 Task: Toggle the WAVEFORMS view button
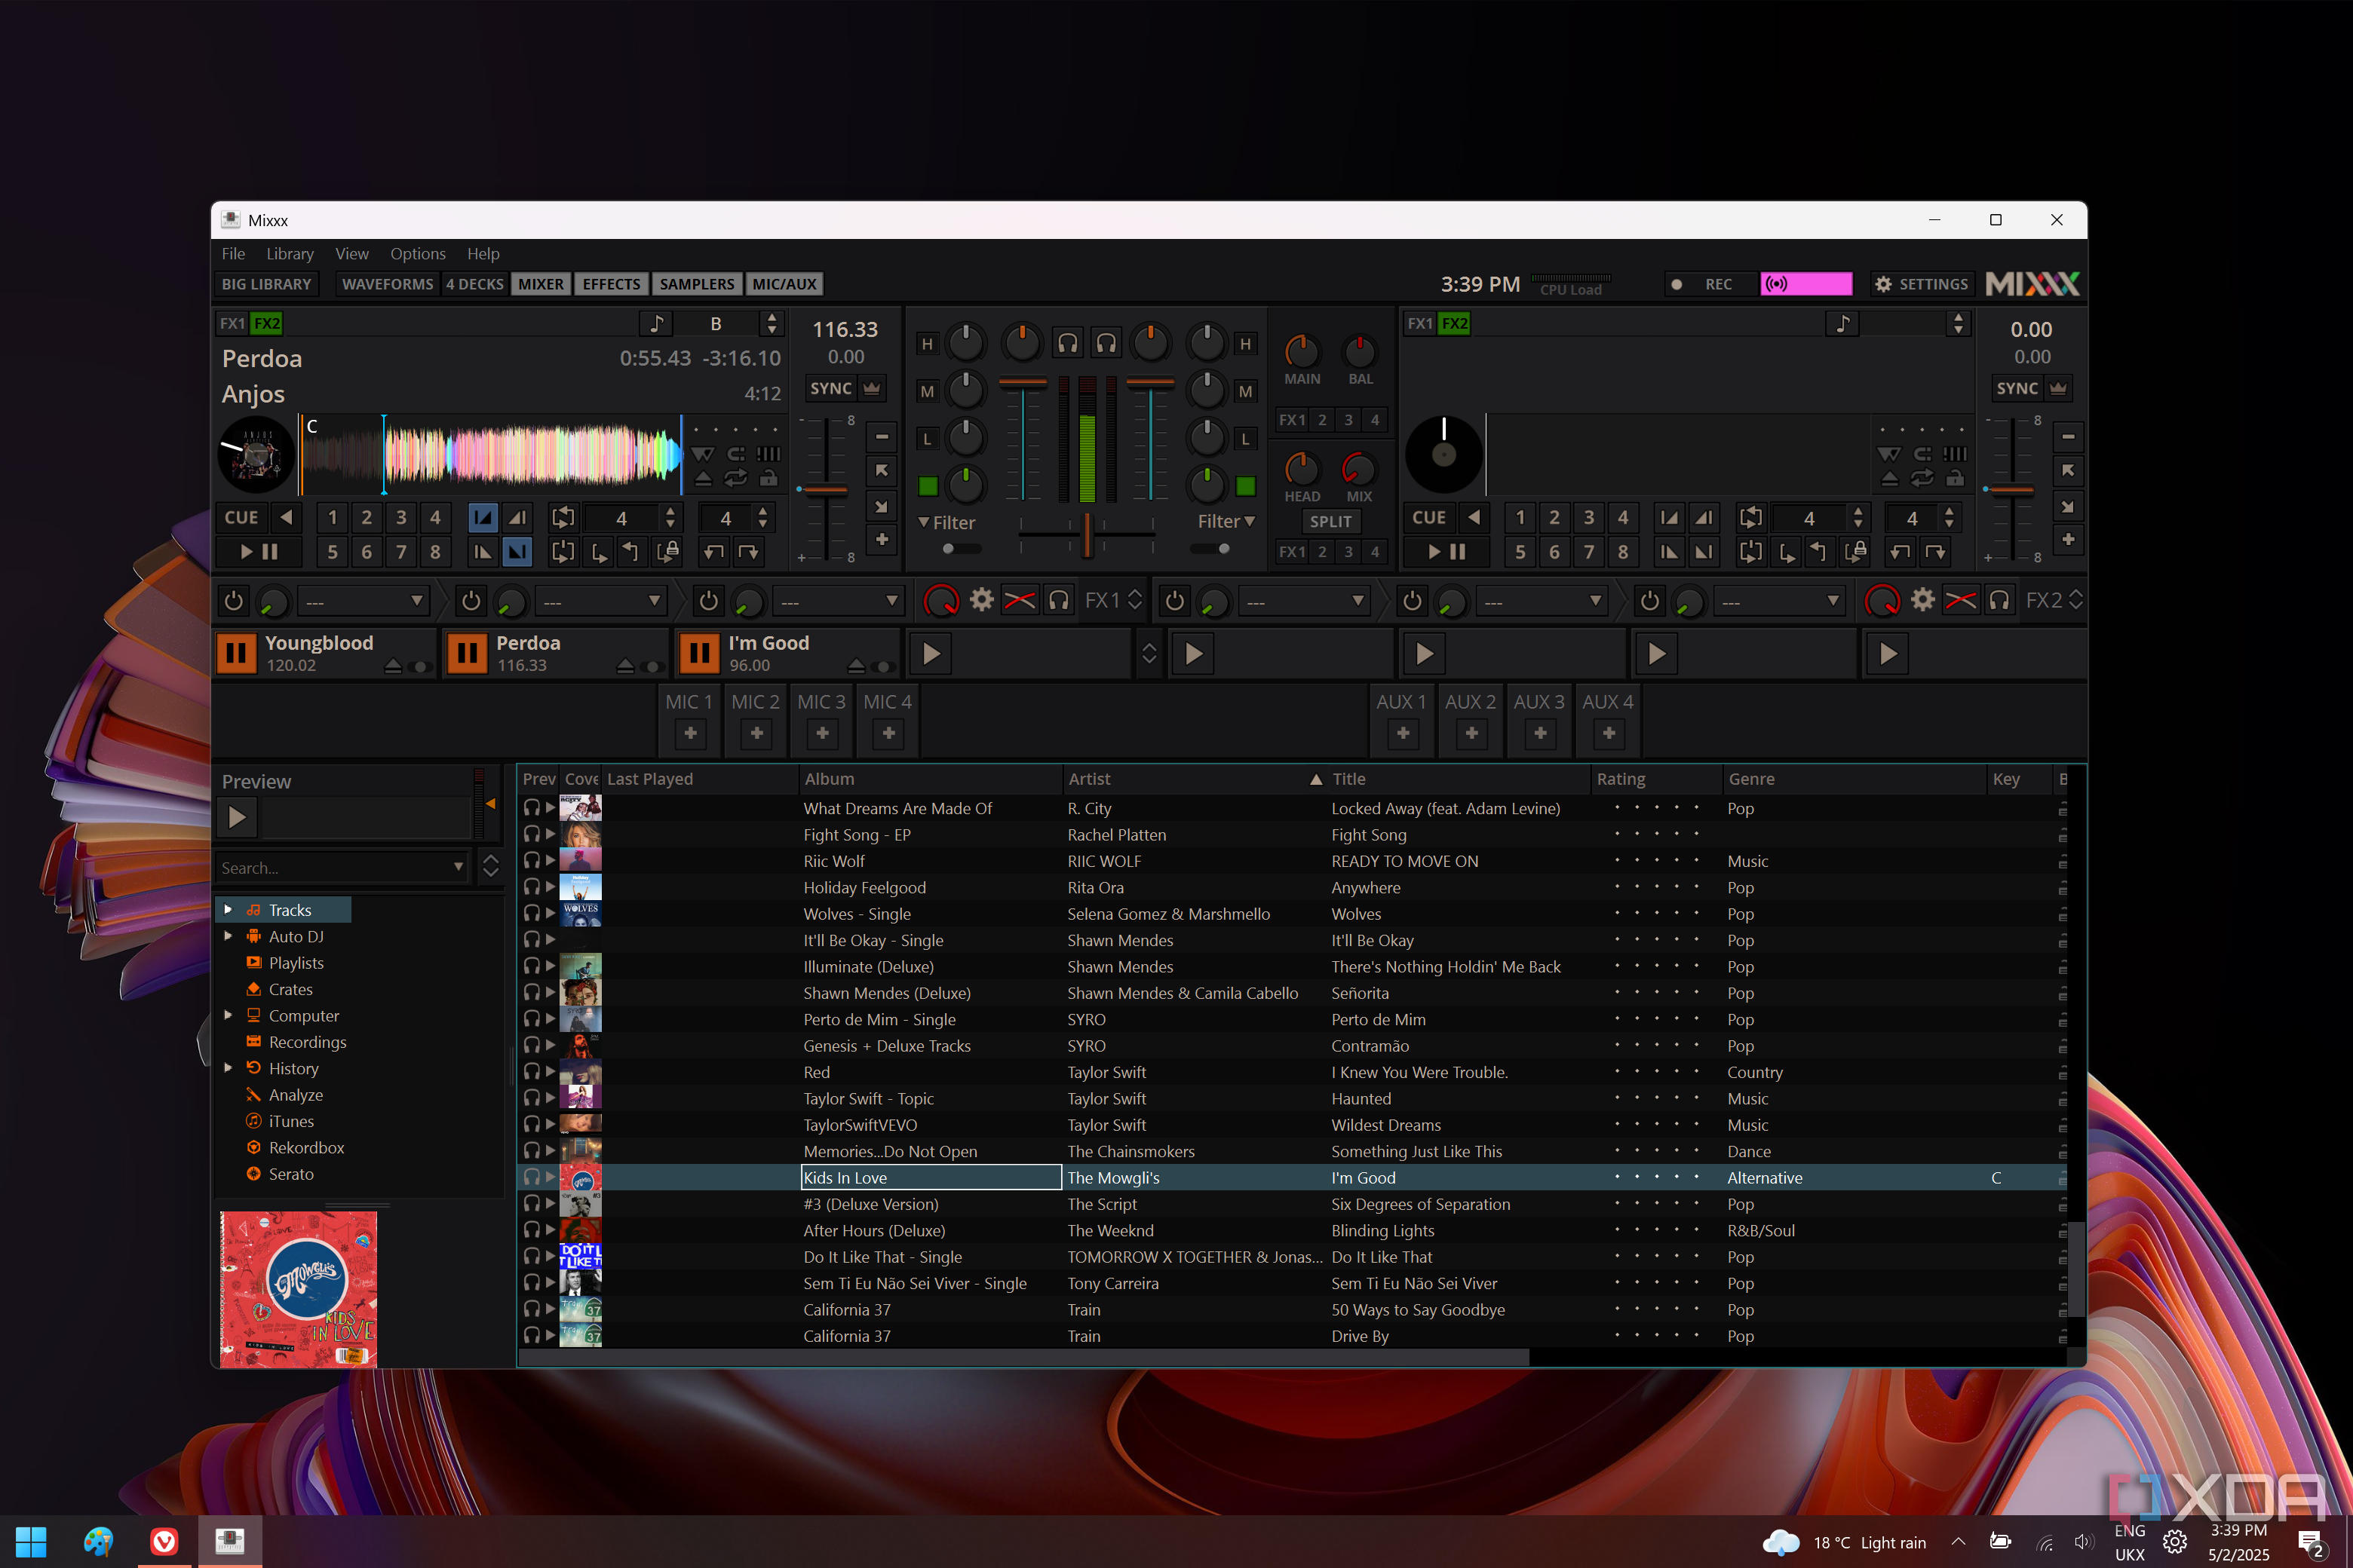tap(387, 284)
